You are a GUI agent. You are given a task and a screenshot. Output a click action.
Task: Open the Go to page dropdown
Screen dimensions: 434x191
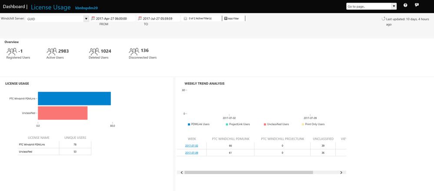[394, 6]
